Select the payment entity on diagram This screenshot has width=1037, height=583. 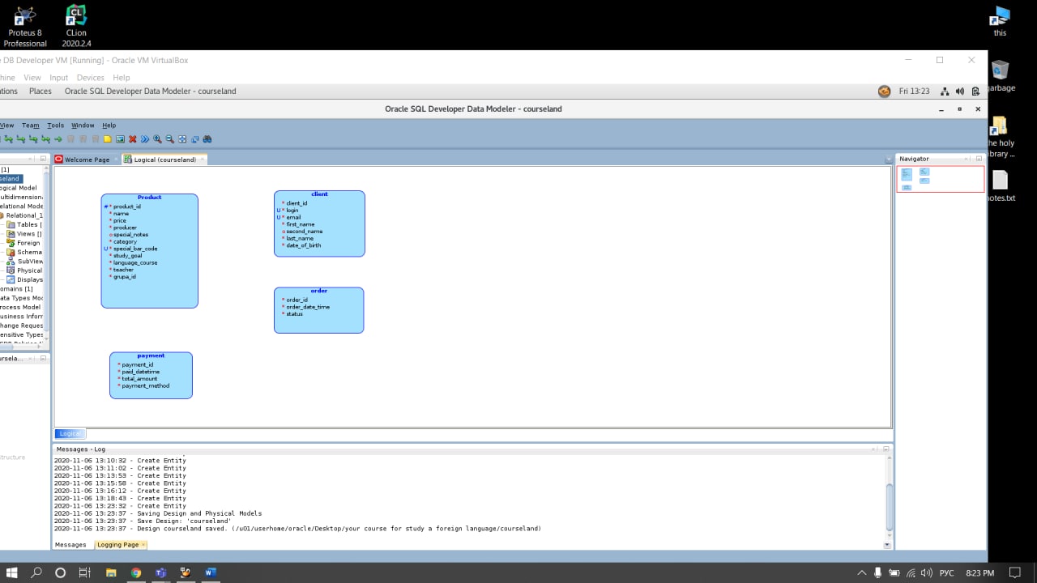(151, 375)
